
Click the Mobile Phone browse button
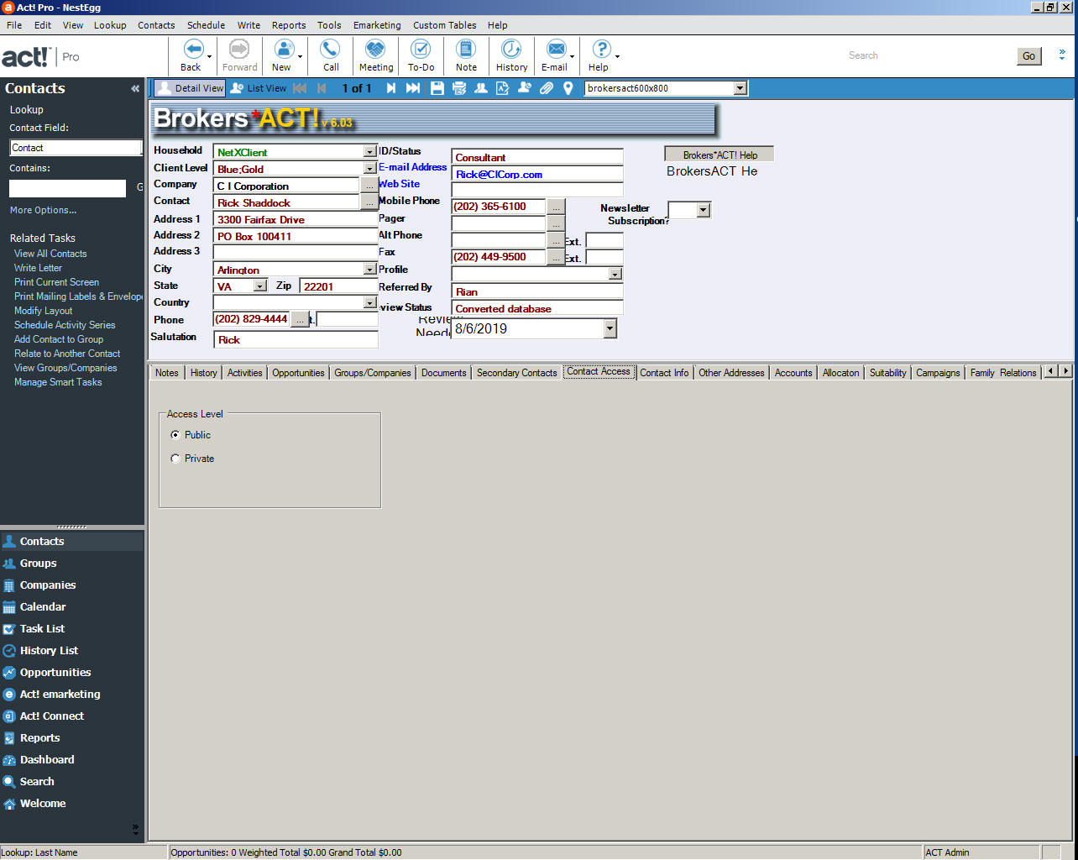pos(556,207)
